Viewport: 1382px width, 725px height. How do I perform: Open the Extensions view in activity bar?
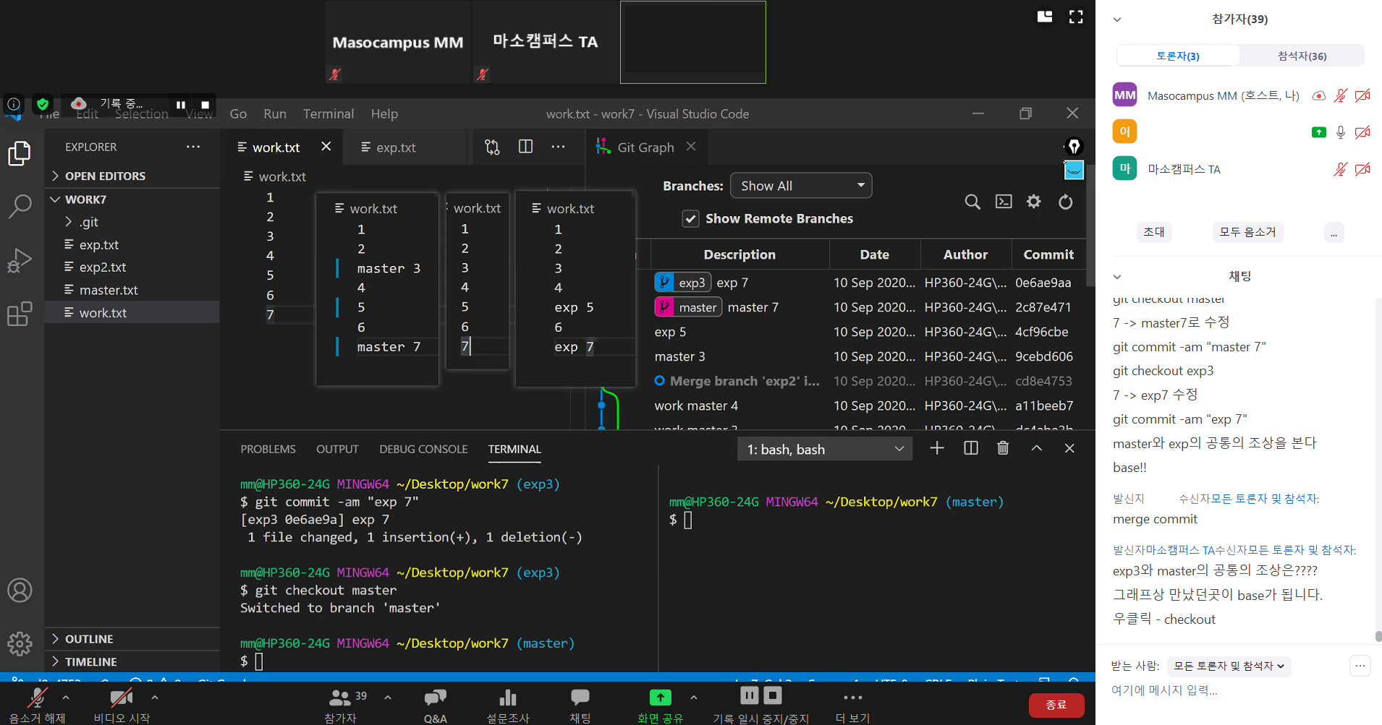click(x=20, y=314)
